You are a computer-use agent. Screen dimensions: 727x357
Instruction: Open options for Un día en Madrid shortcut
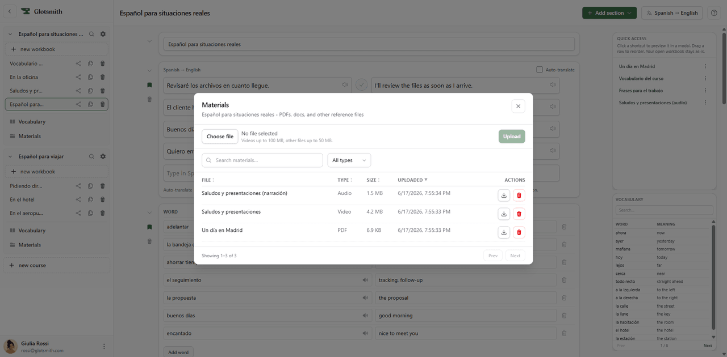(705, 66)
